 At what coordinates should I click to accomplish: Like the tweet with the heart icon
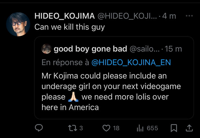click(106, 128)
